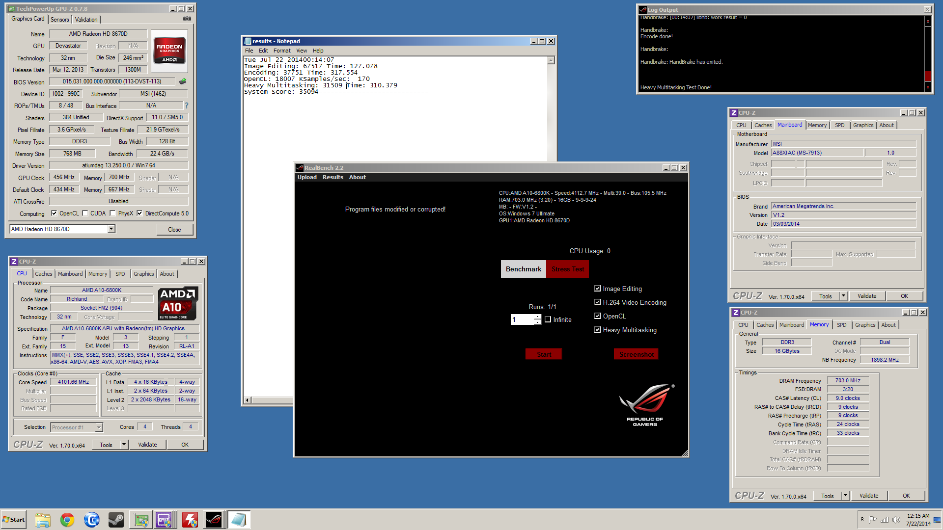
Task: Open the blue C application in taskbar
Action: pos(92,520)
